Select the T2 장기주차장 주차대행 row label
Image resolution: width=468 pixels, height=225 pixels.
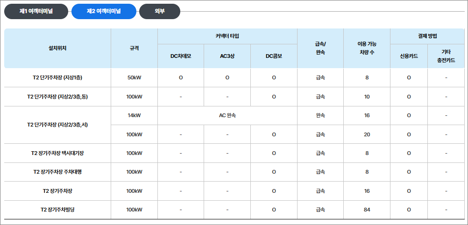pos(57,172)
